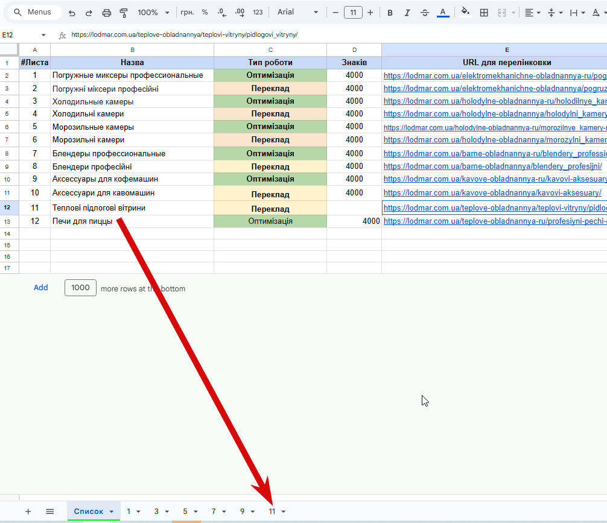The width and height of the screenshot is (607, 523).
Task: Toggle italic formatting
Action: pos(407,13)
